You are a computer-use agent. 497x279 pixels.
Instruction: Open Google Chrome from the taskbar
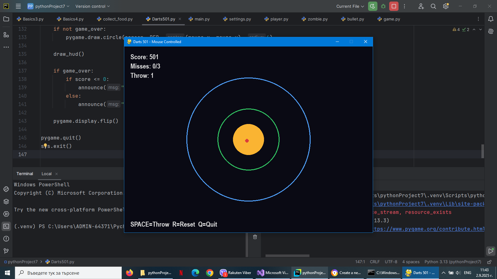tap(210, 273)
